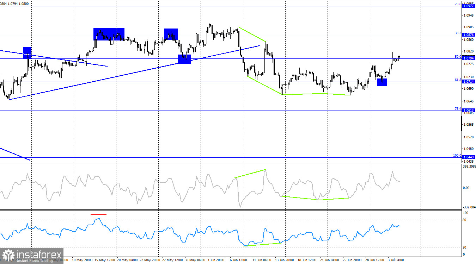This screenshot has height=264, width=476.
Task: Click the 10 May 20:00 time label
Action: click(x=81, y=260)
